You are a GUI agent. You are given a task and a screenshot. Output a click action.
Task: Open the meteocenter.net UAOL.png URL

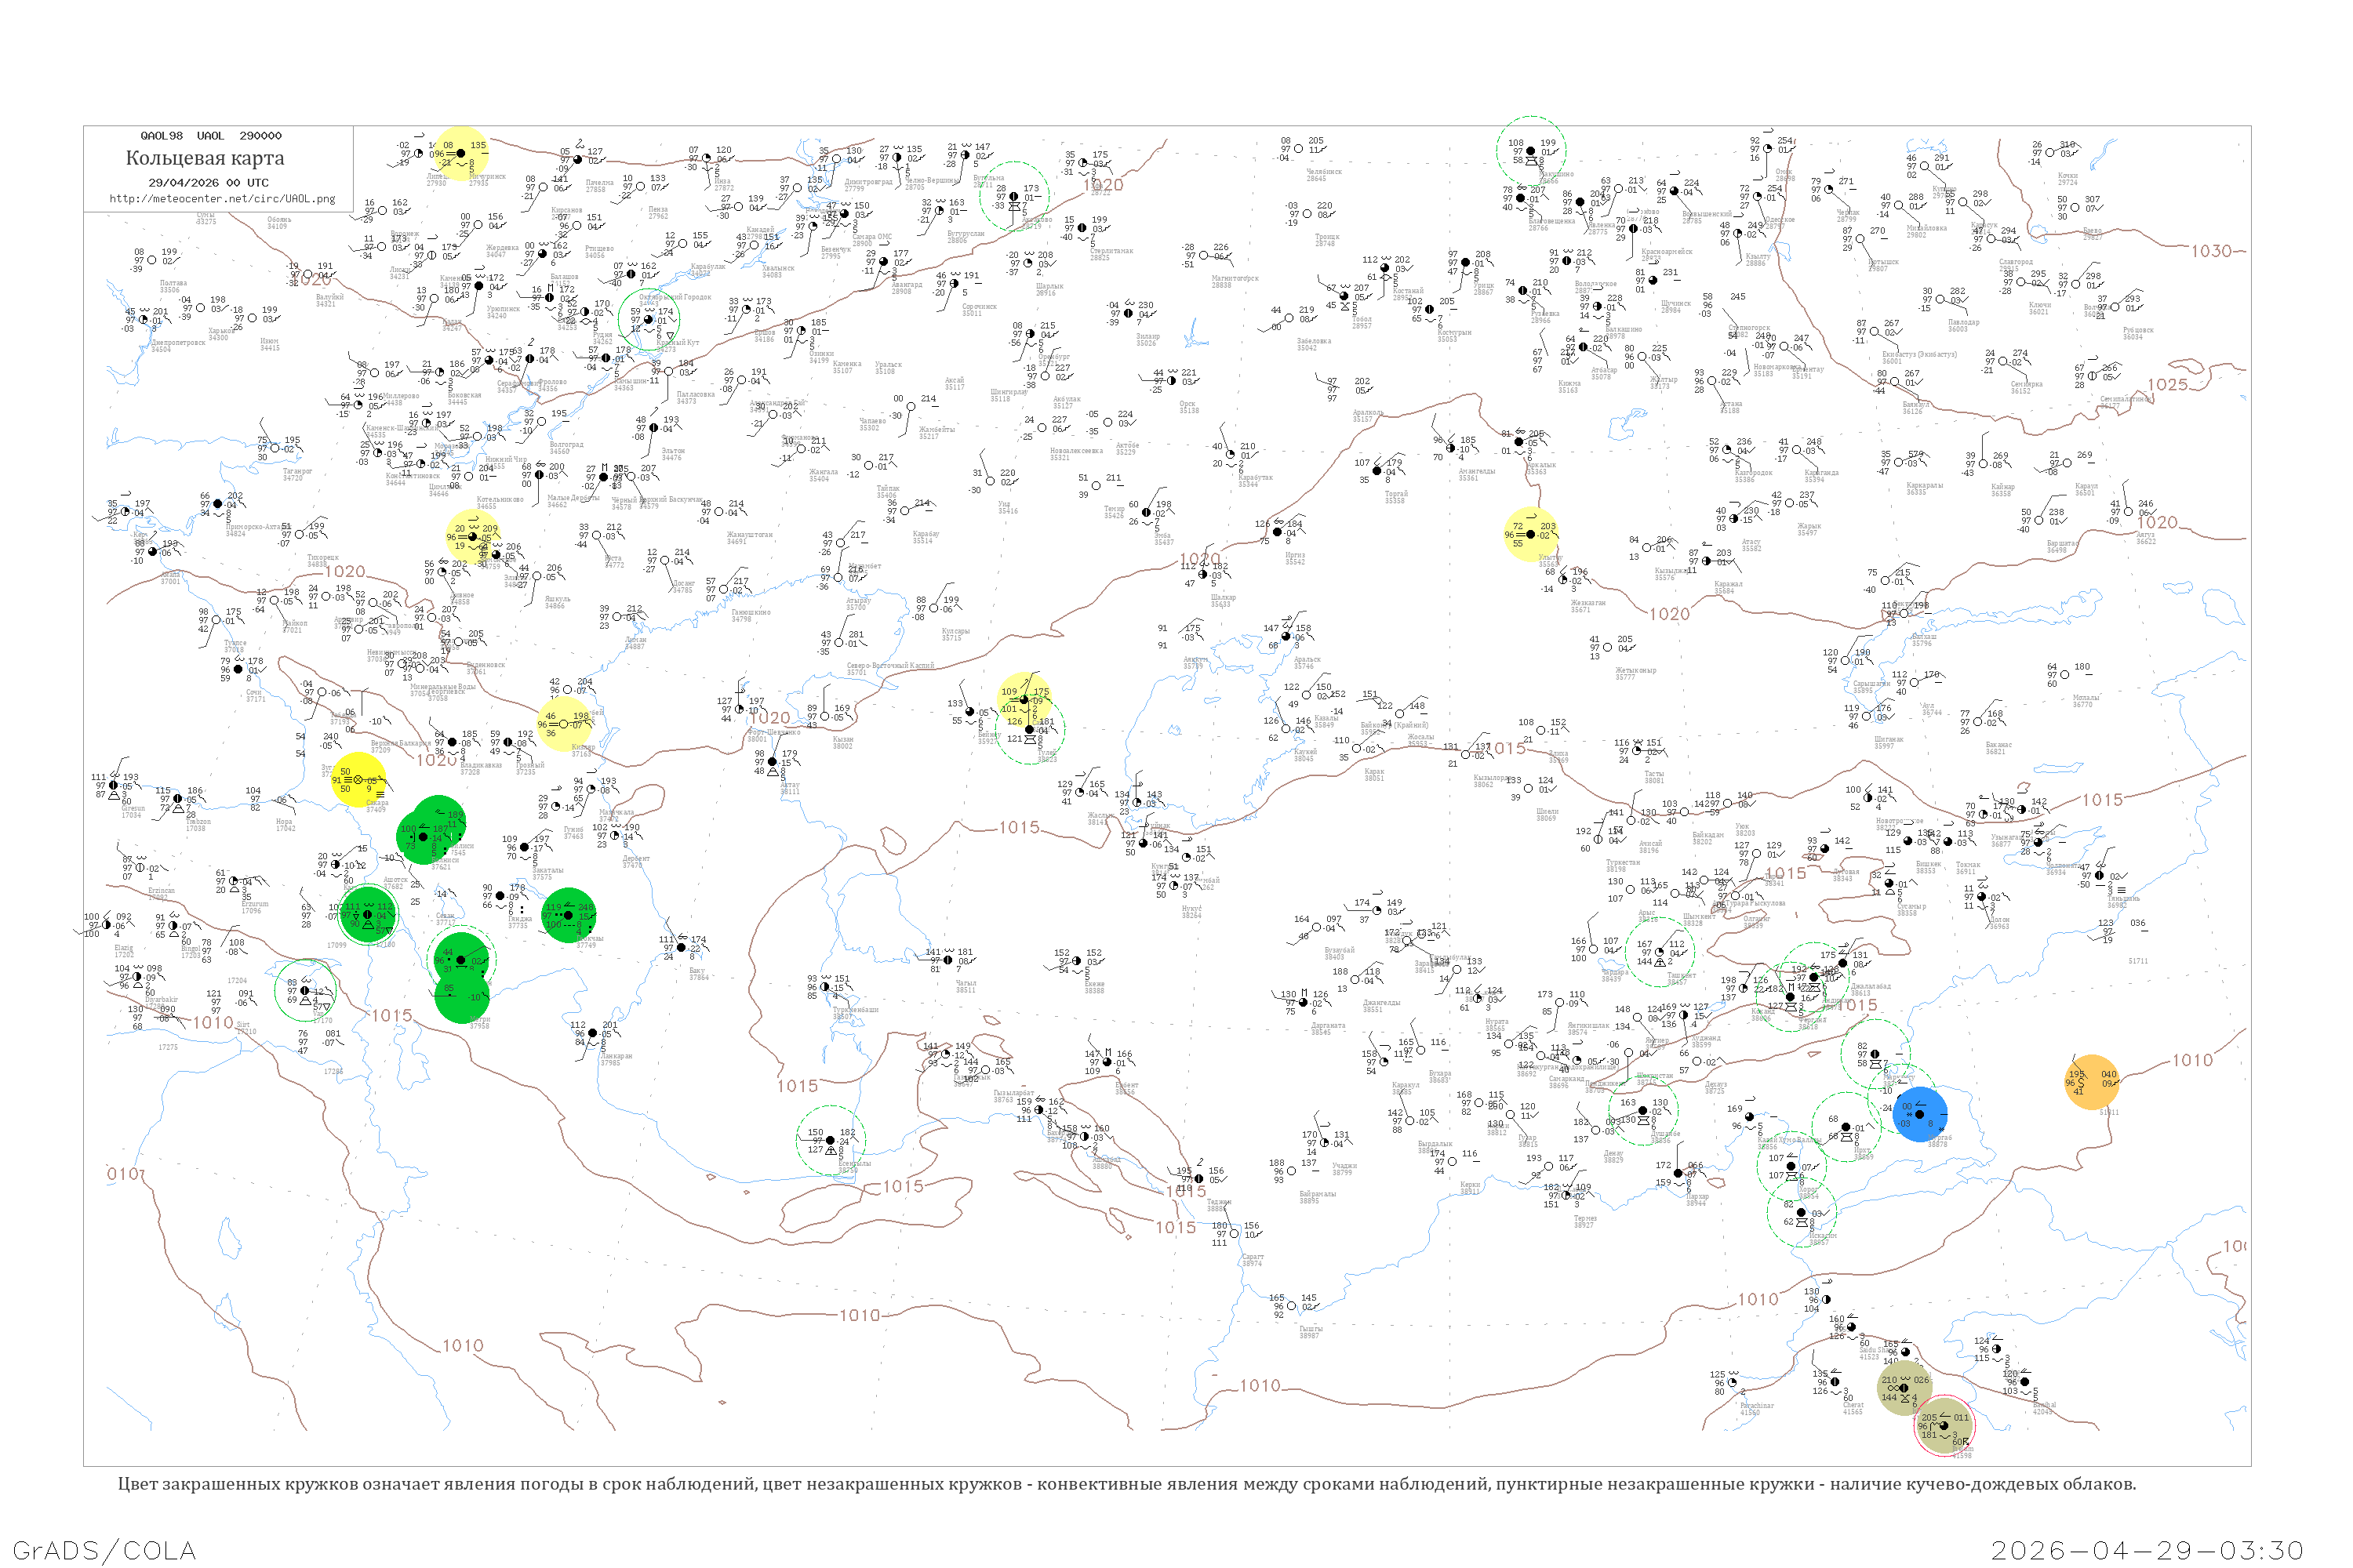pos(222,198)
